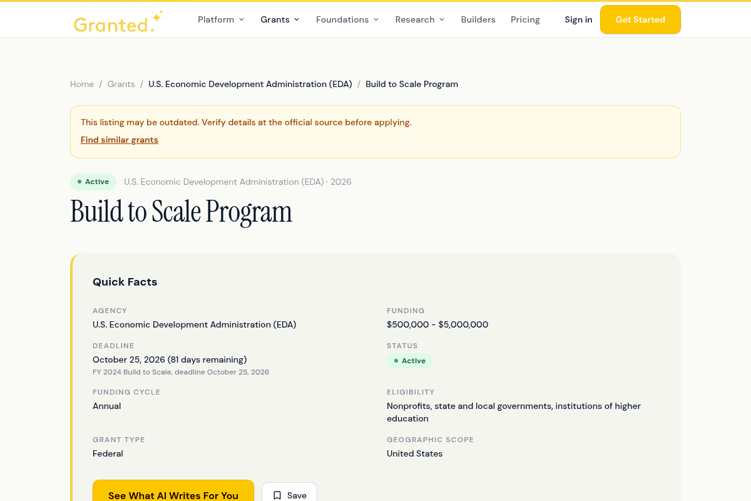
Task: Click the bookmark icon on Save
Action: click(277, 495)
